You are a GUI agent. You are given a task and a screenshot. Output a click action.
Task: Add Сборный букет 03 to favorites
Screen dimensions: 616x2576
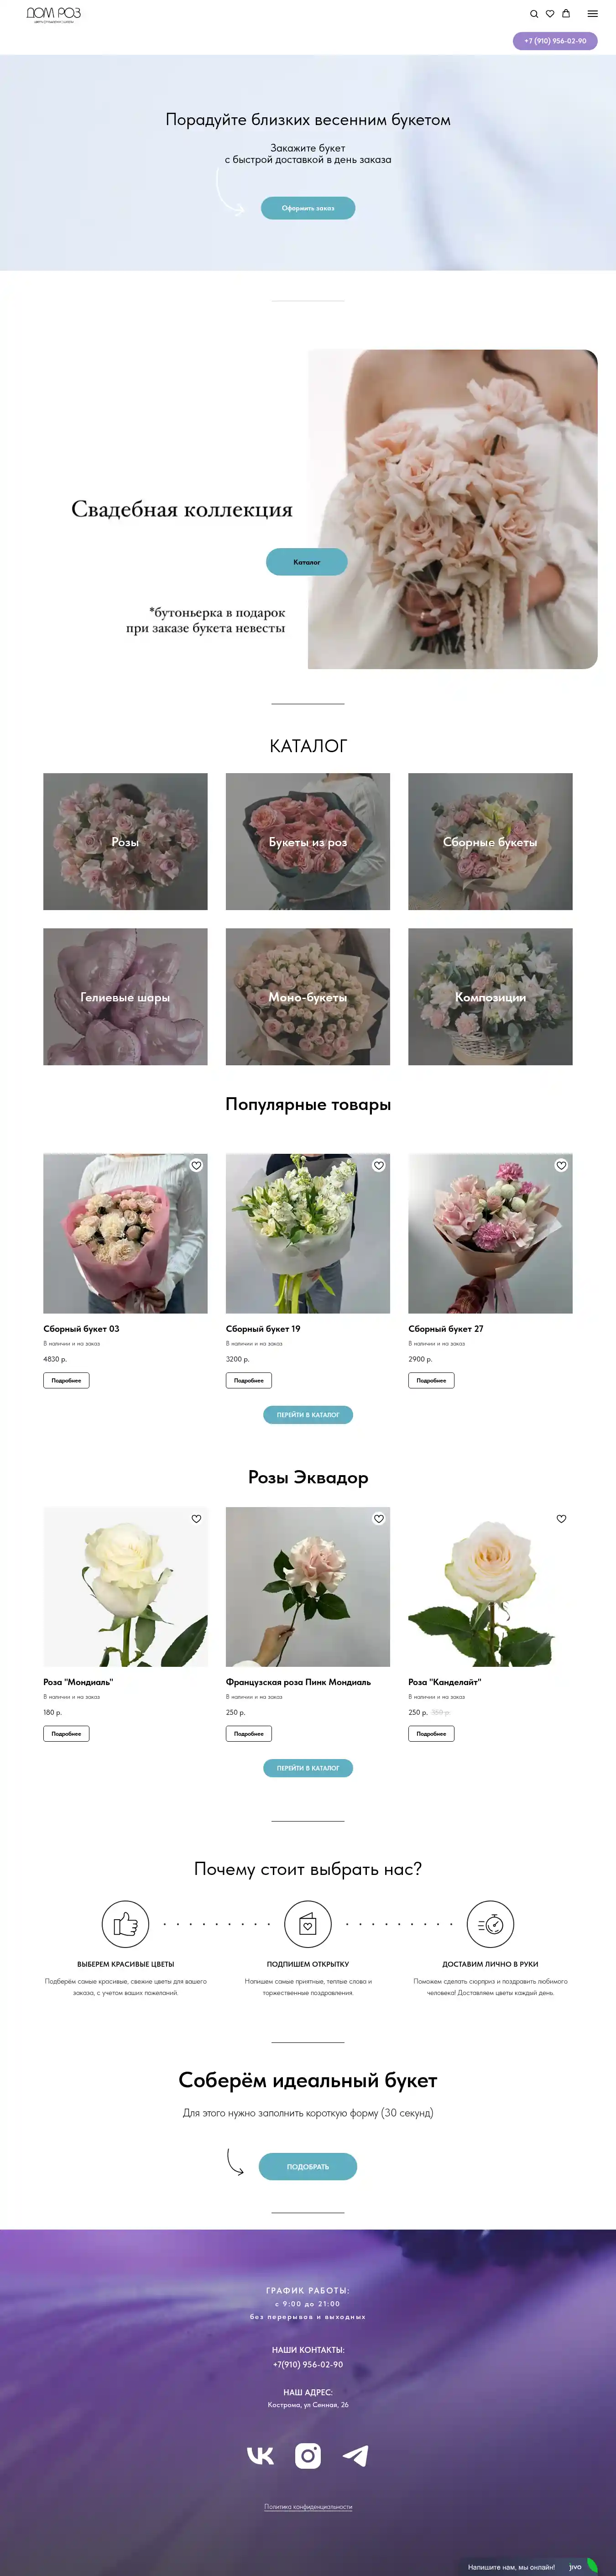(x=196, y=1165)
